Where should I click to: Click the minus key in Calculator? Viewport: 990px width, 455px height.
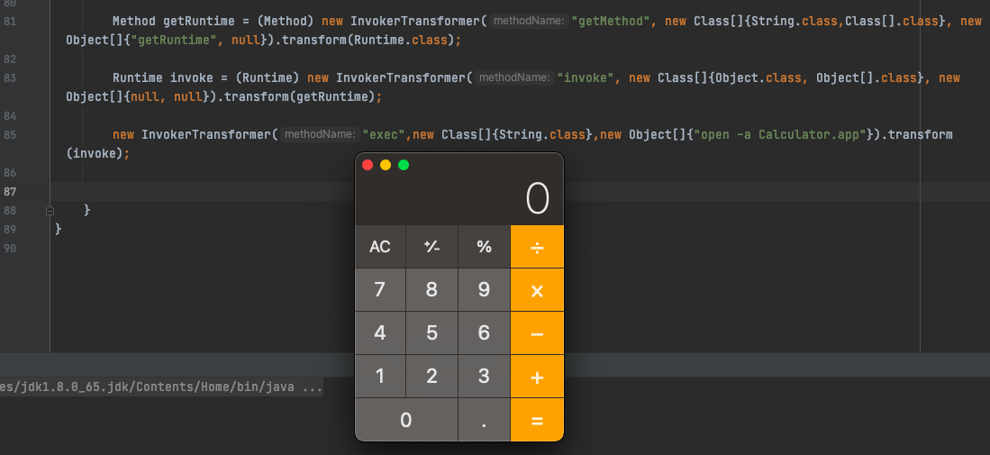coord(537,333)
